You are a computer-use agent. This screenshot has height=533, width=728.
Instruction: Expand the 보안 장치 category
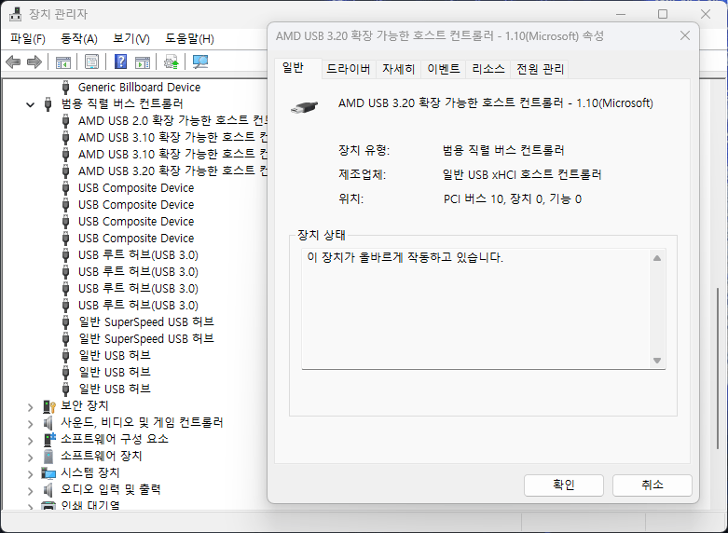[31, 406]
